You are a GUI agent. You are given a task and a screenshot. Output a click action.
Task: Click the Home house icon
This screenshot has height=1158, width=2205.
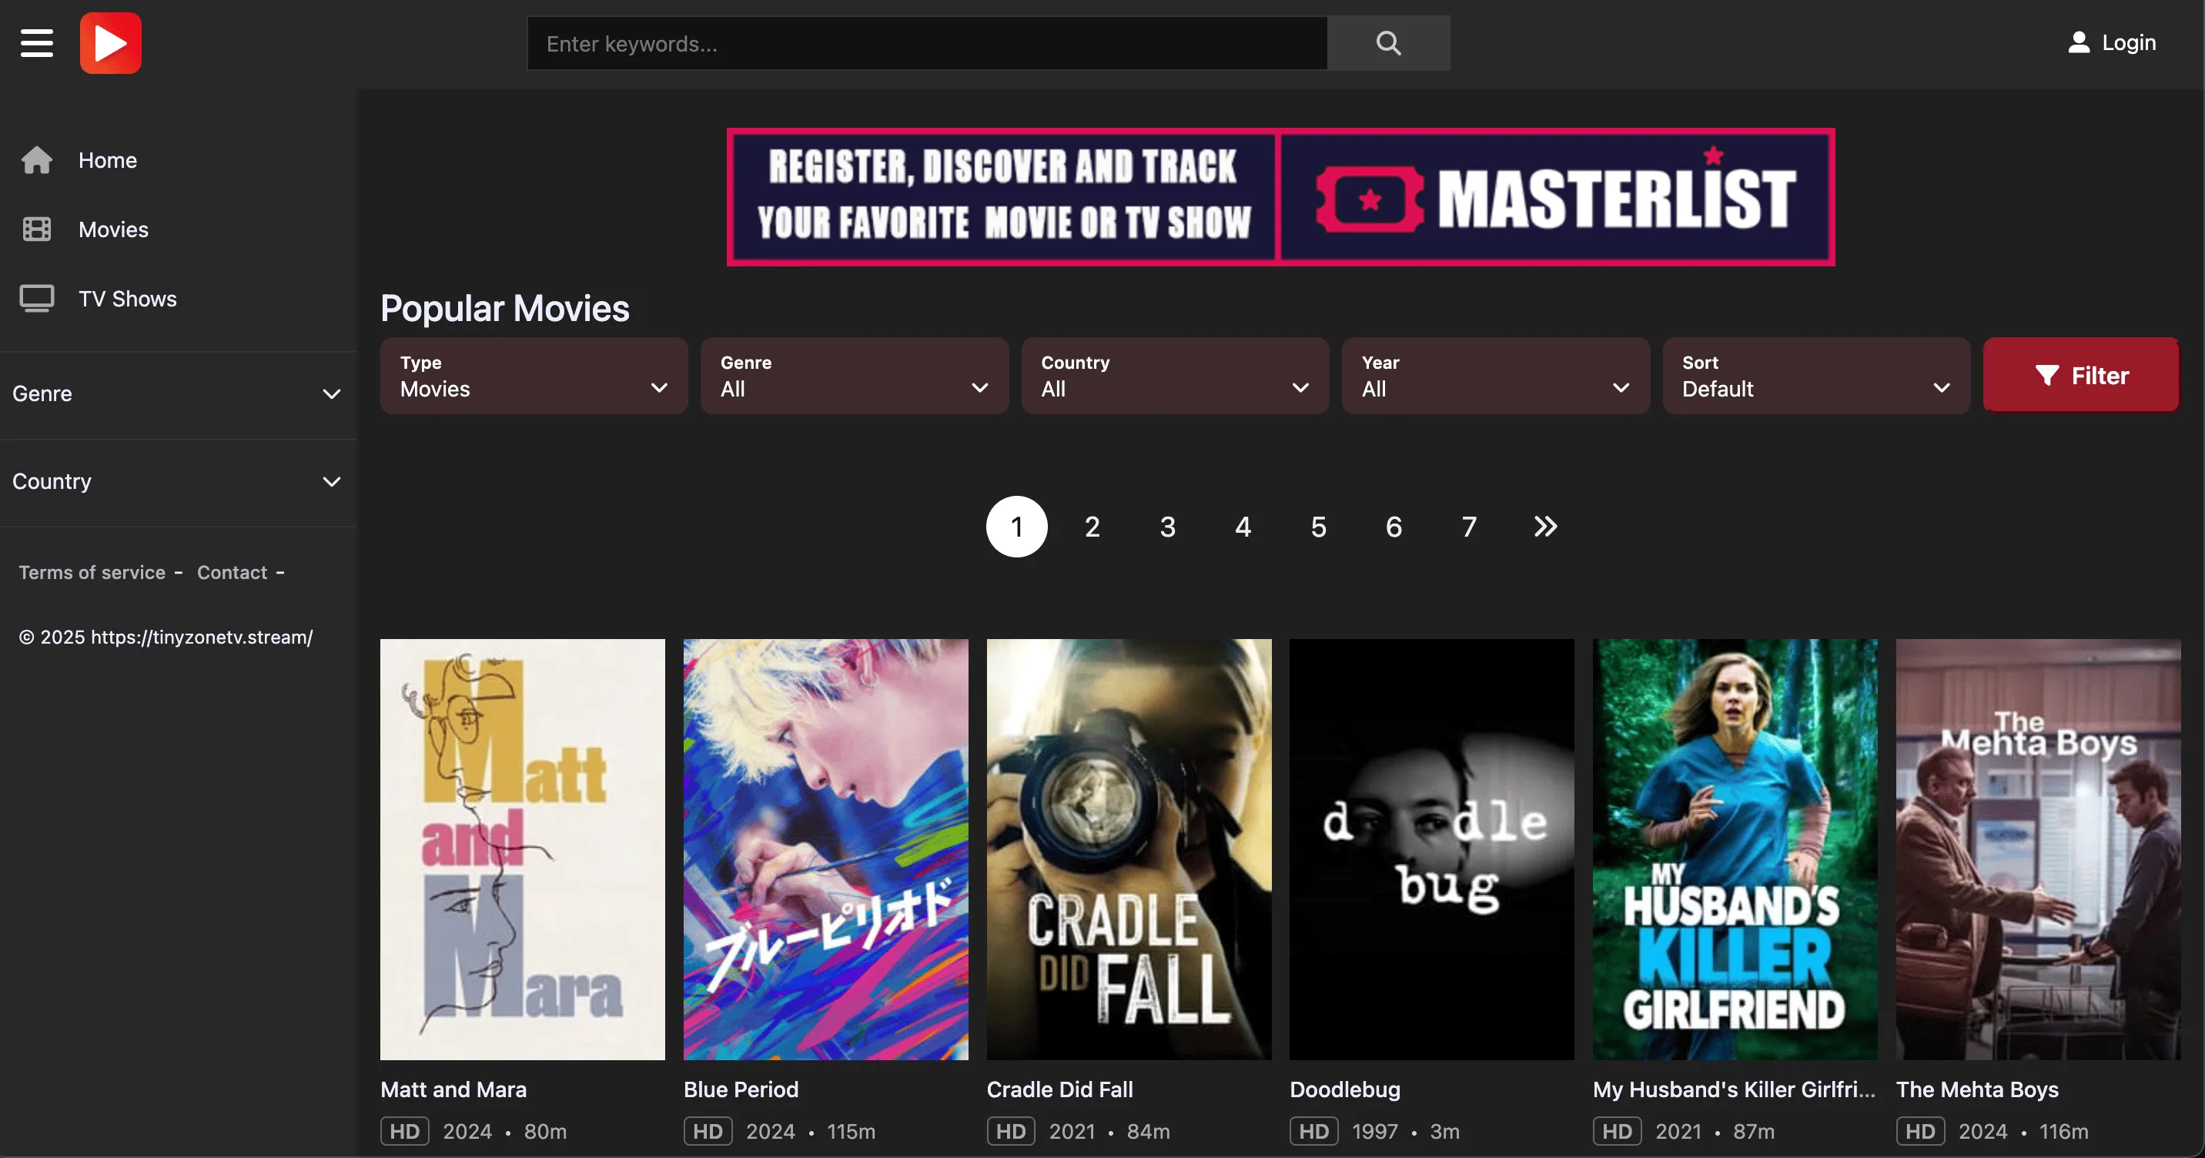[37, 160]
